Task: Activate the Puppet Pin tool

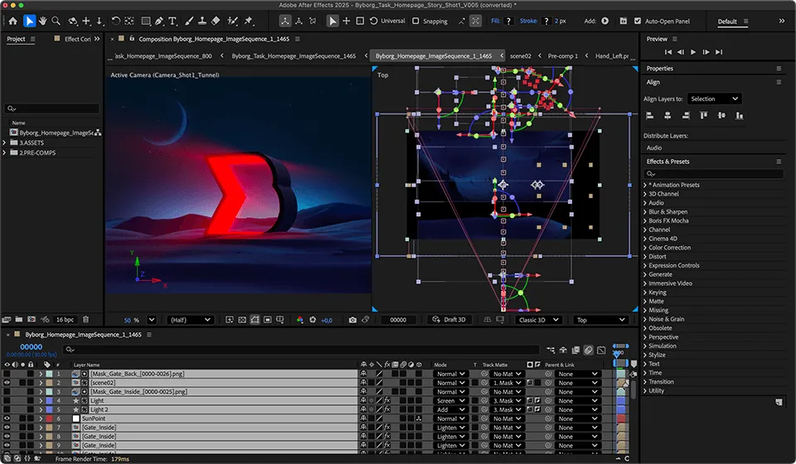Action: tap(248, 21)
